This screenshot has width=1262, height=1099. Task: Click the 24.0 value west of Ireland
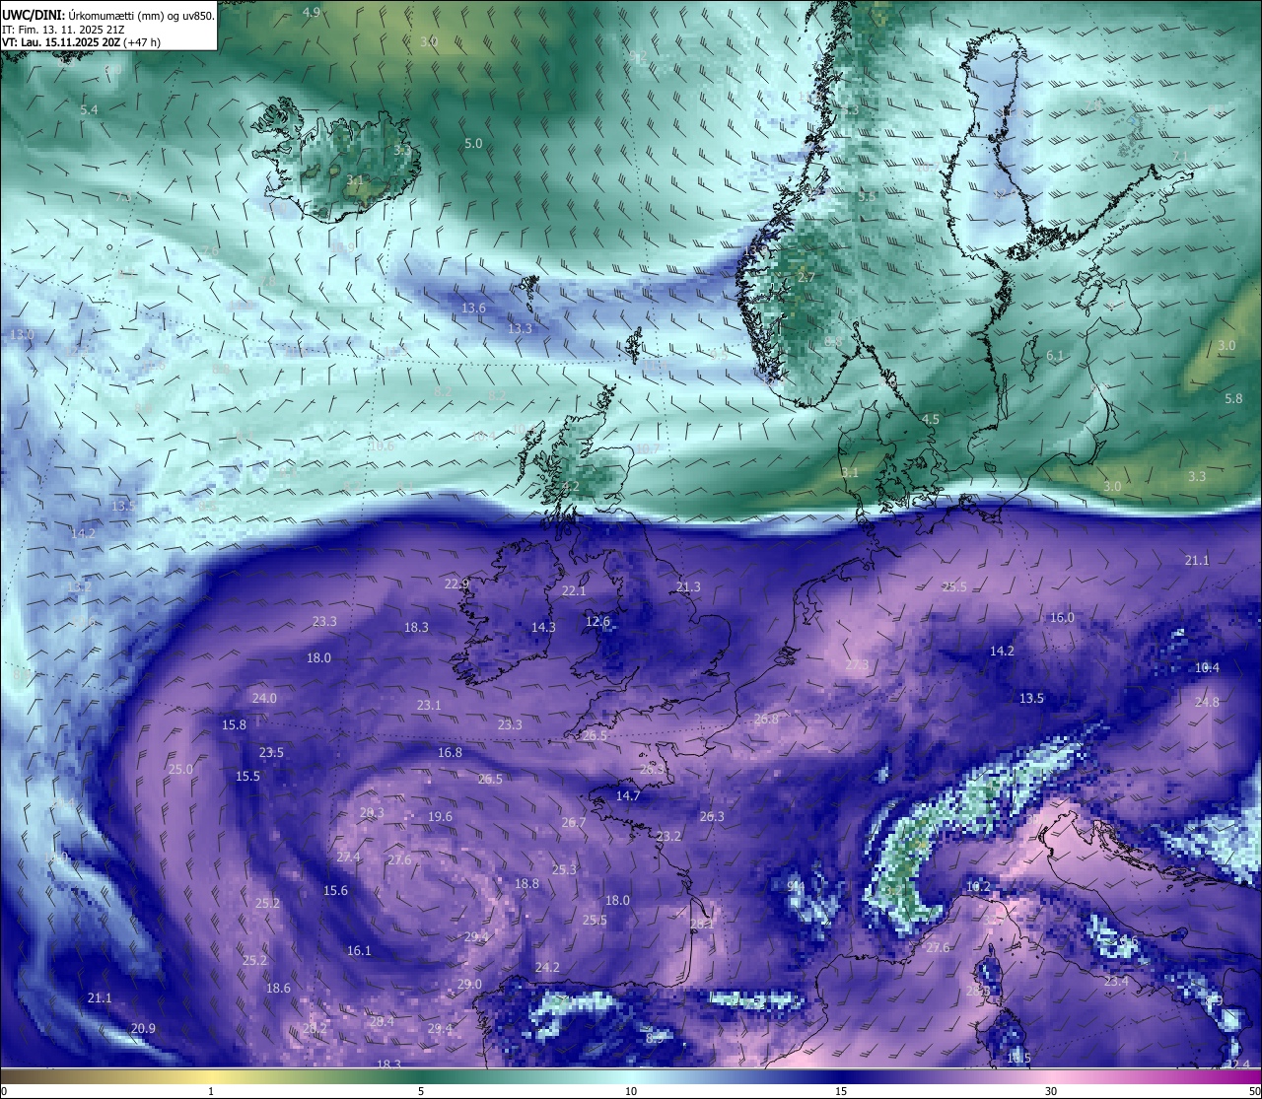pos(264,698)
